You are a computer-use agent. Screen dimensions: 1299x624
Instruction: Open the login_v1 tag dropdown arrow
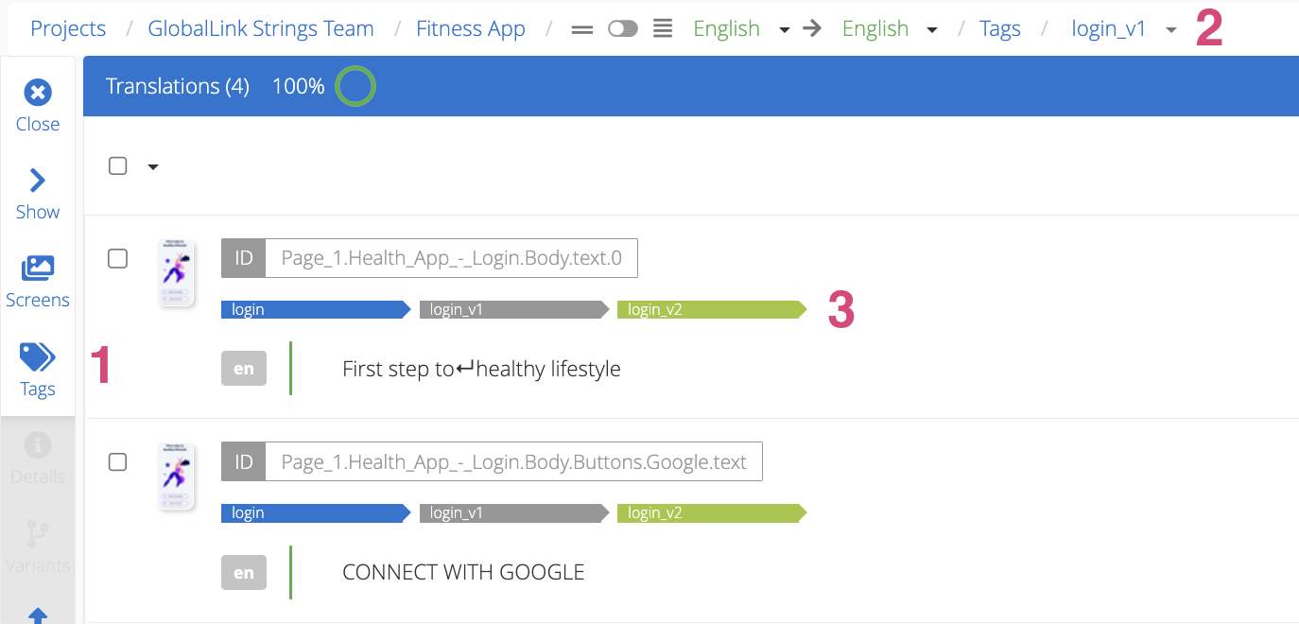coord(1171,30)
